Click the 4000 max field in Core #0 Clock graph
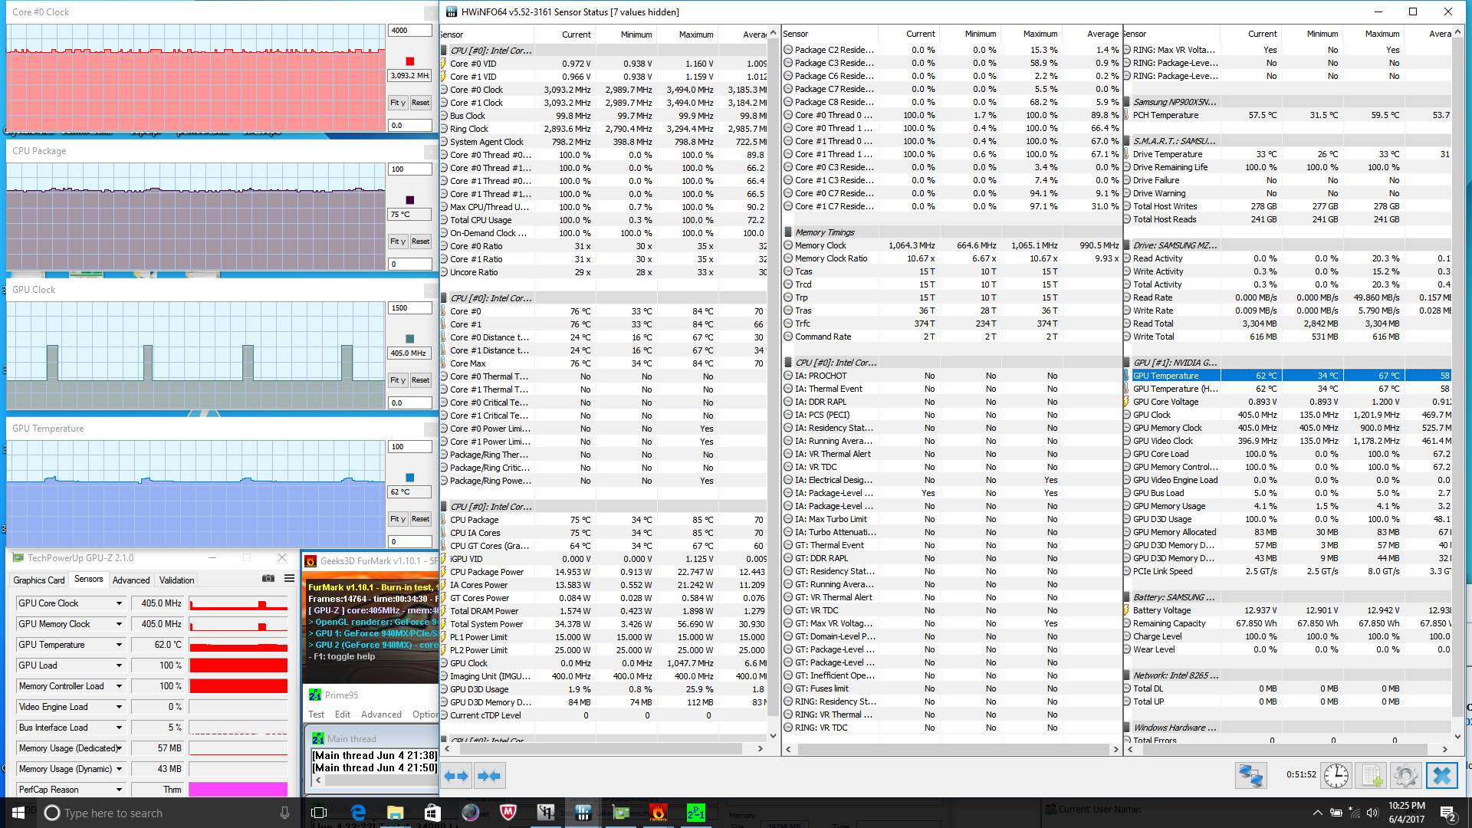 click(410, 31)
